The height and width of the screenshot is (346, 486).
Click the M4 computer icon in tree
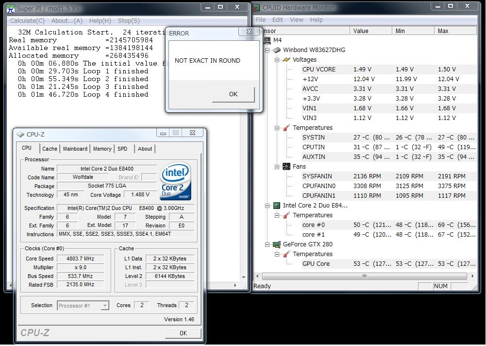(x=267, y=40)
